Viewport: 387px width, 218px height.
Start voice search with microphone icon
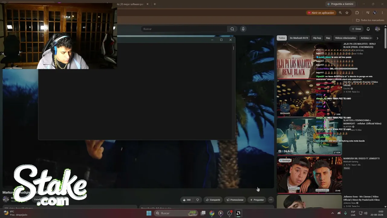click(243, 29)
